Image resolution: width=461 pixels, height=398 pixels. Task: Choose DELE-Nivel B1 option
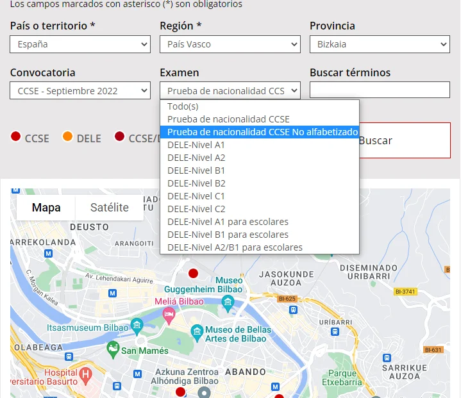click(259, 170)
